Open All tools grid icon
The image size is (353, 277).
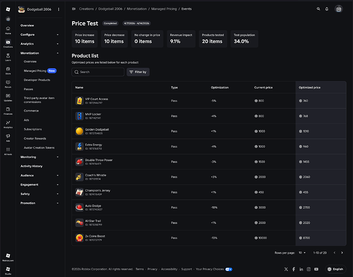[8, 151]
